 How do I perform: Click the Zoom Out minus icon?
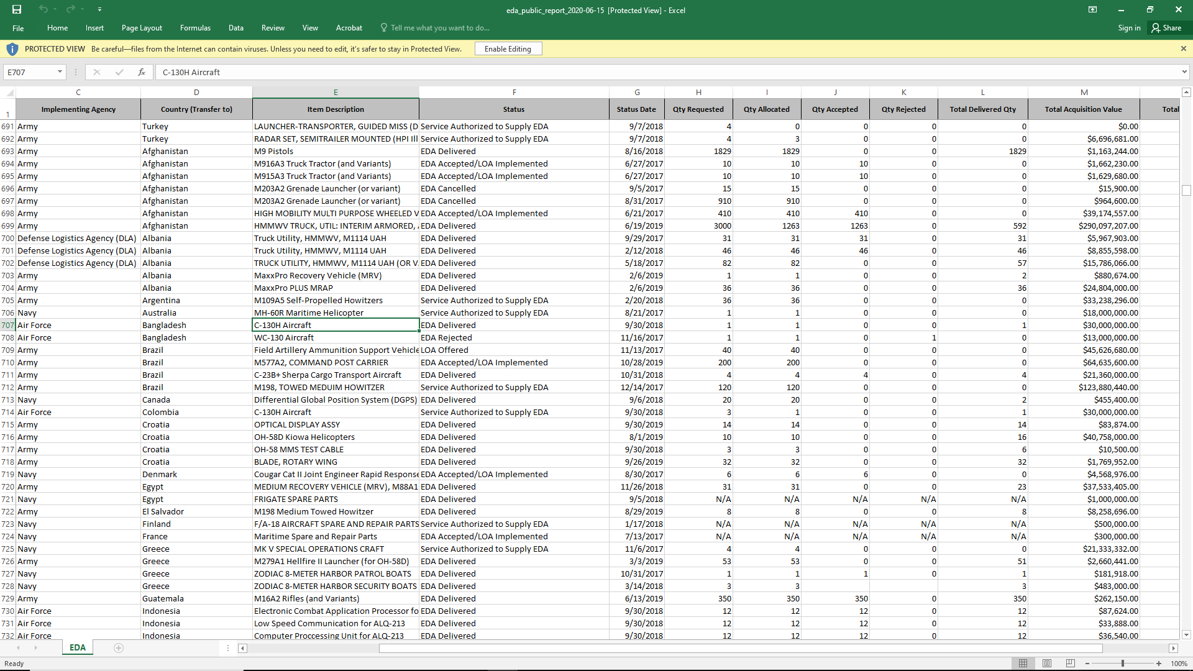click(1087, 664)
